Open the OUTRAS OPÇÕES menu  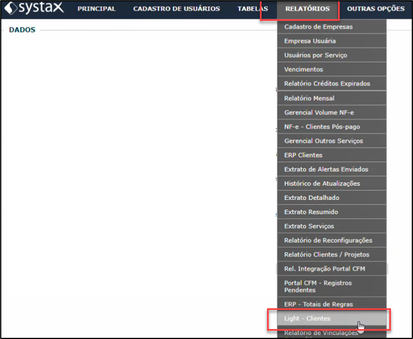pos(376,9)
